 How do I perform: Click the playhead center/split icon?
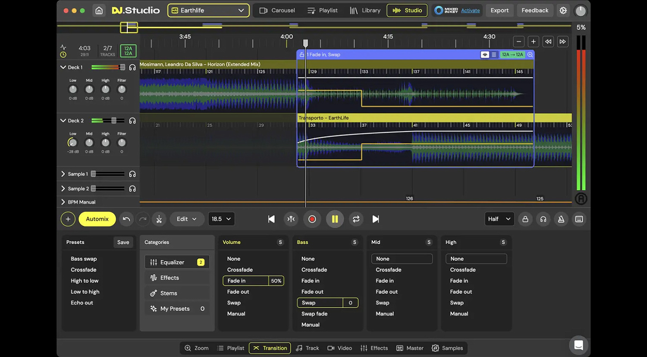(x=291, y=219)
